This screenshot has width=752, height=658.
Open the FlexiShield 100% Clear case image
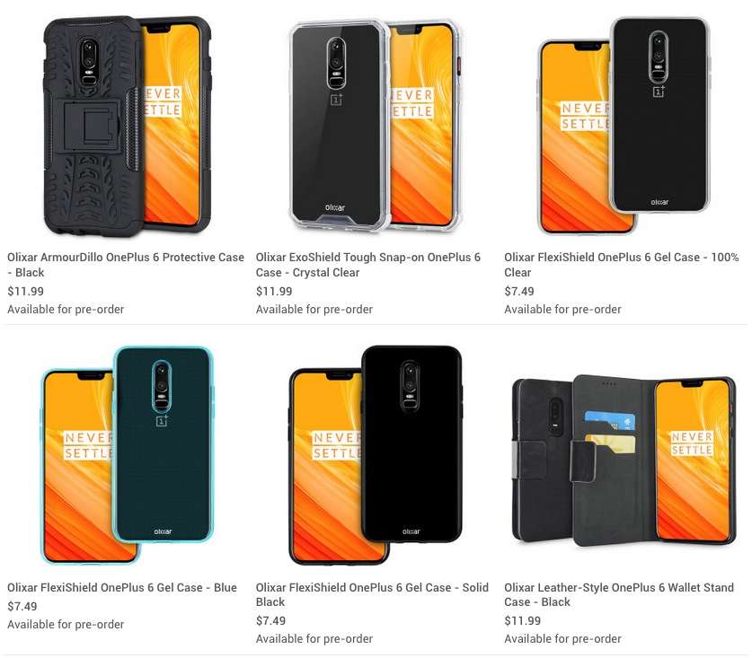[x=624, y=126]
